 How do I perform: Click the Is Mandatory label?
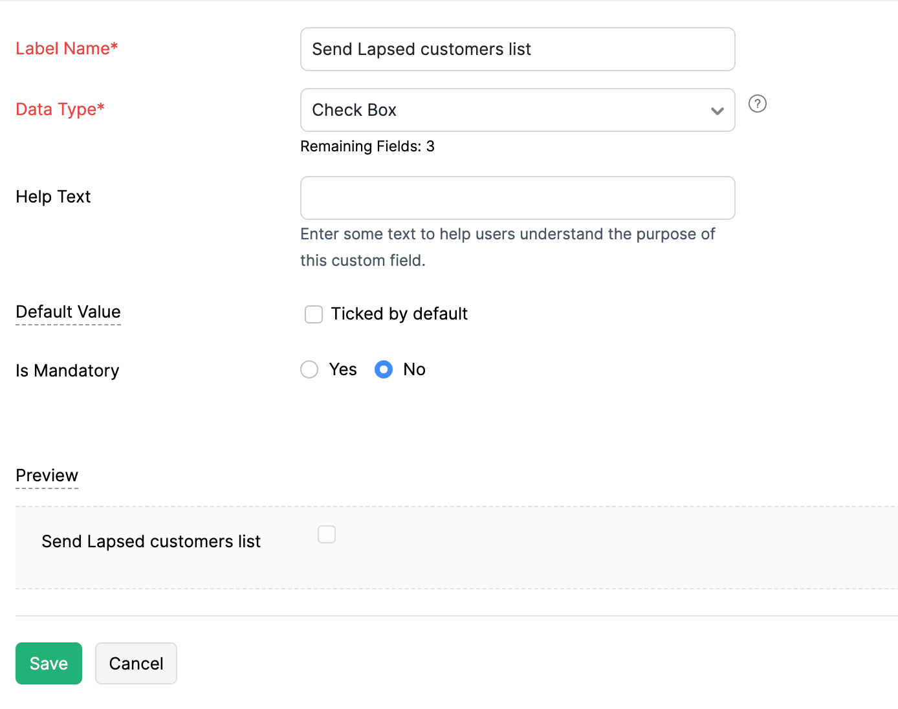click(67, 371)
